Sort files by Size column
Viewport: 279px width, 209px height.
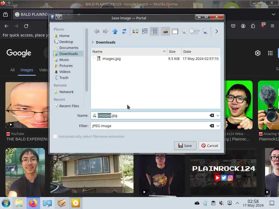click(174, 51)
